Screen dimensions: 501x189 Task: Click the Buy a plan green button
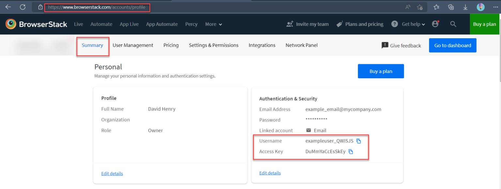tap(484, 24)
